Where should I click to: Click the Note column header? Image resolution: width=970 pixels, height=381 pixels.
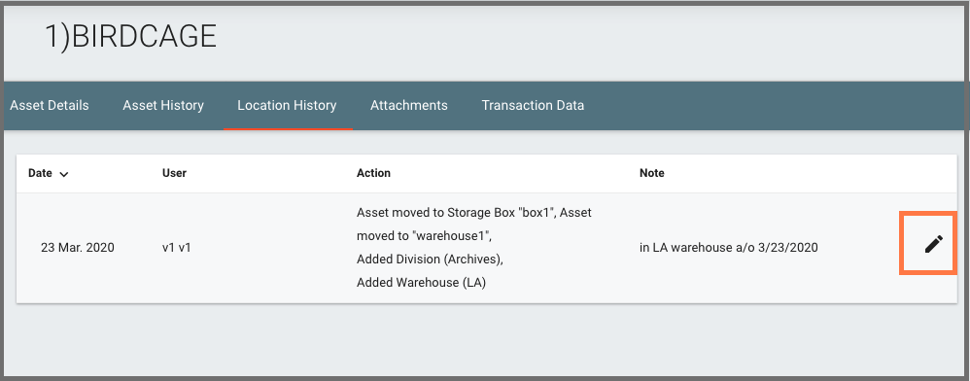[x=652, y=173]
